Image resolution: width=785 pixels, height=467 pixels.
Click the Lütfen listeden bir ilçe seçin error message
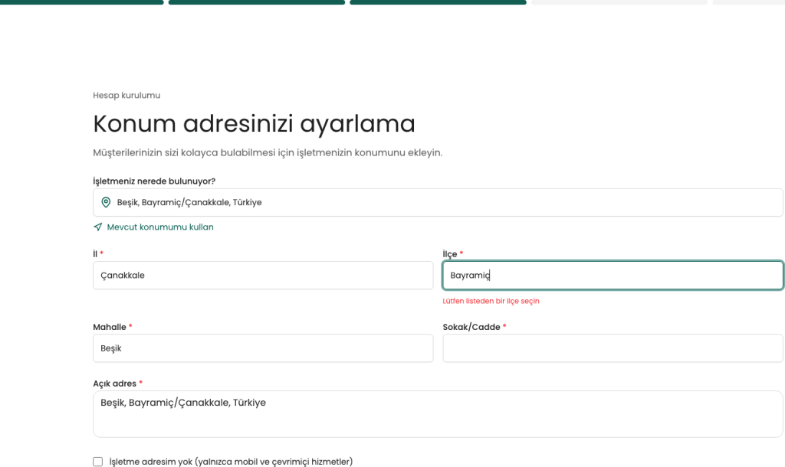coord(491,301)
